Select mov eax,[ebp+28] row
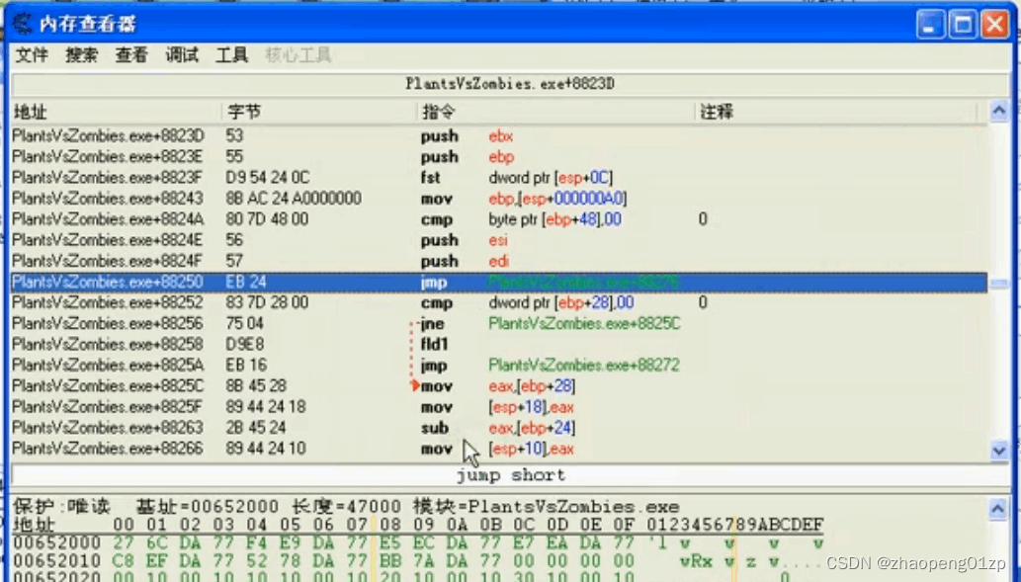1021x582 pixels. [499, 386]
